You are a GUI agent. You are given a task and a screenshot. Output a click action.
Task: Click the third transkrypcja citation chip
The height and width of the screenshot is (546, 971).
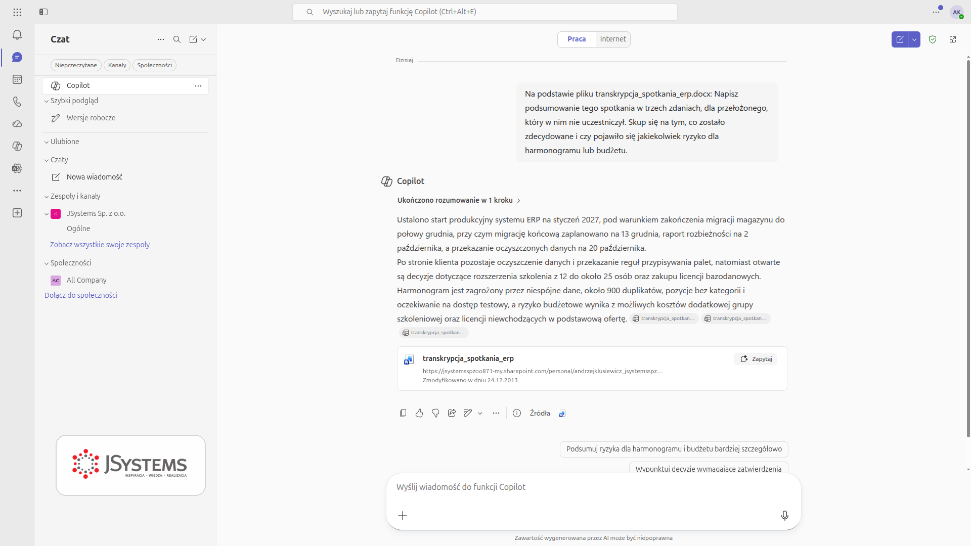point(434,333)
